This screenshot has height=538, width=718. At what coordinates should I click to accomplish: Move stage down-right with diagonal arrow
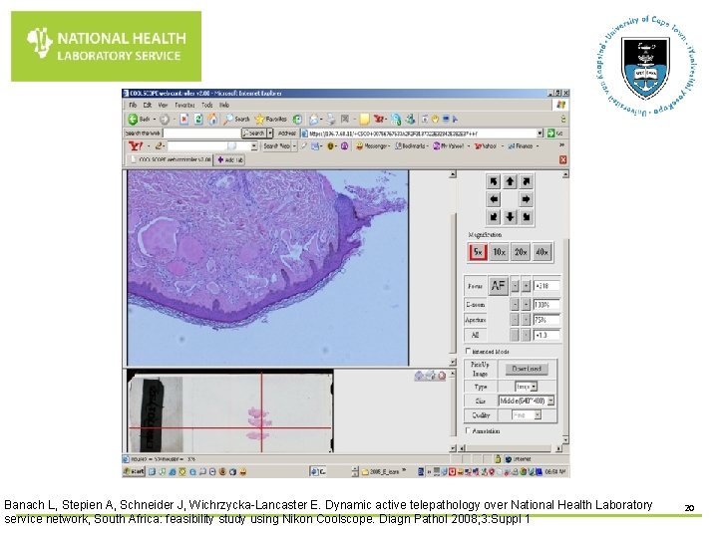[x=527, y=217]
